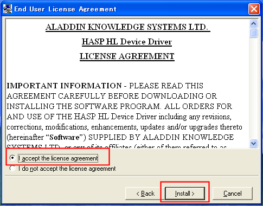263x206 pixels.
Task: Click the scrollbar down arrow
Action: pos(253,144)
